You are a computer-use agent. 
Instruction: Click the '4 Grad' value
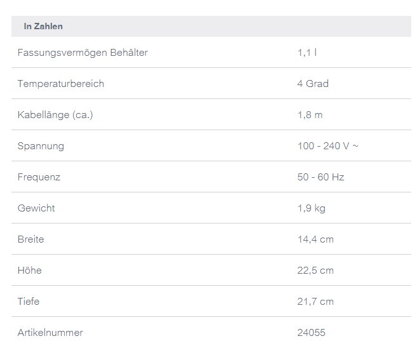(313, 84)
